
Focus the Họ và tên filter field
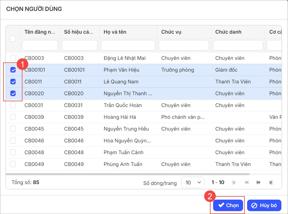coord(128,45)
